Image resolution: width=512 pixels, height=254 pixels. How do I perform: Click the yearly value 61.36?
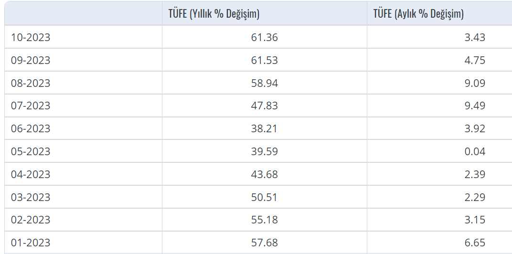[264, 38]
